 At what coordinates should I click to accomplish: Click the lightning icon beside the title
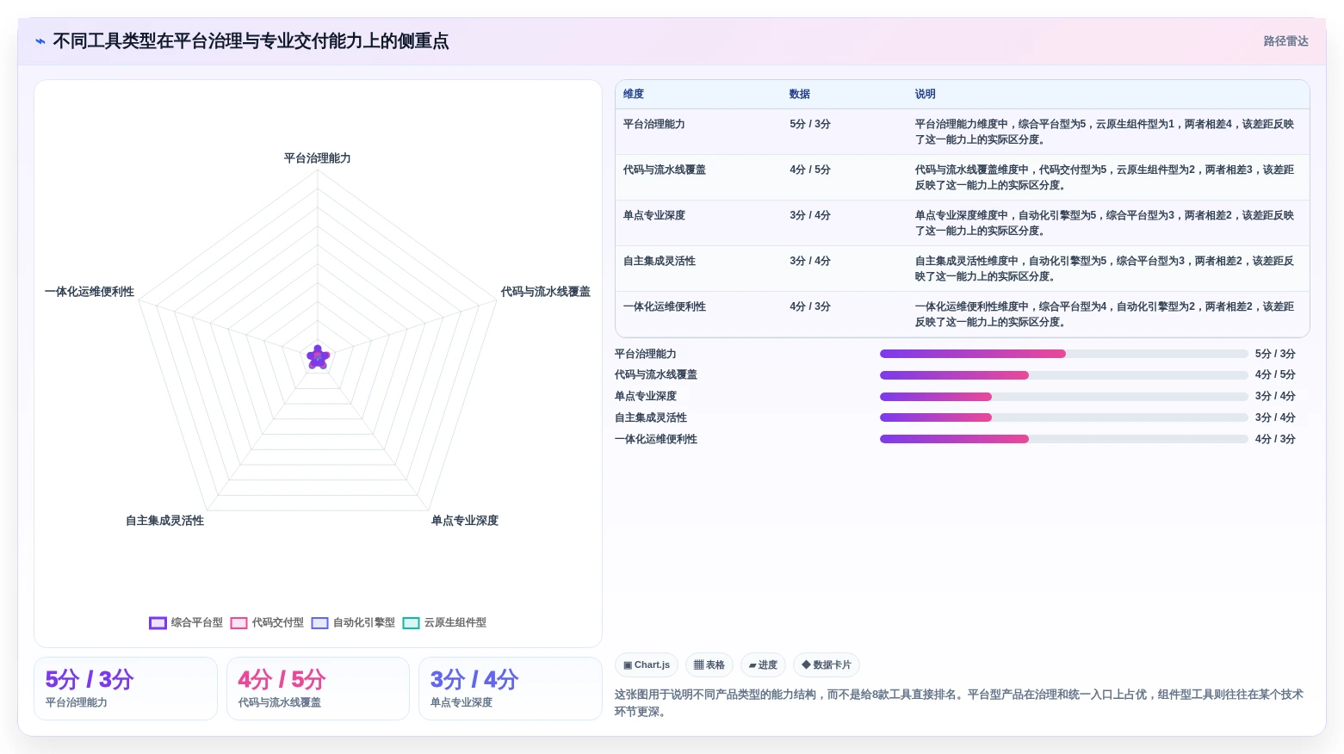(40, 41)
